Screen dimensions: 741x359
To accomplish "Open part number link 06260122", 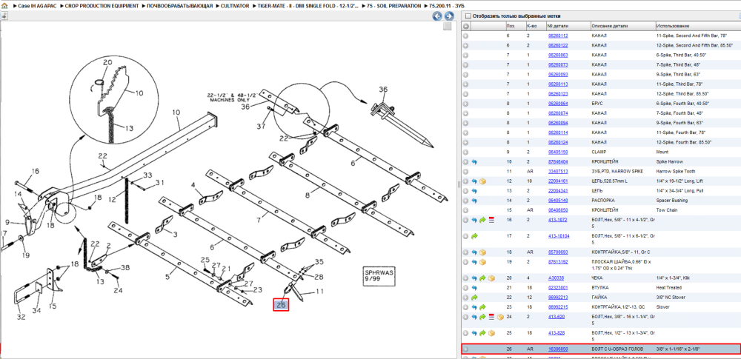I will pyautogui.click(x=558, y=45).
